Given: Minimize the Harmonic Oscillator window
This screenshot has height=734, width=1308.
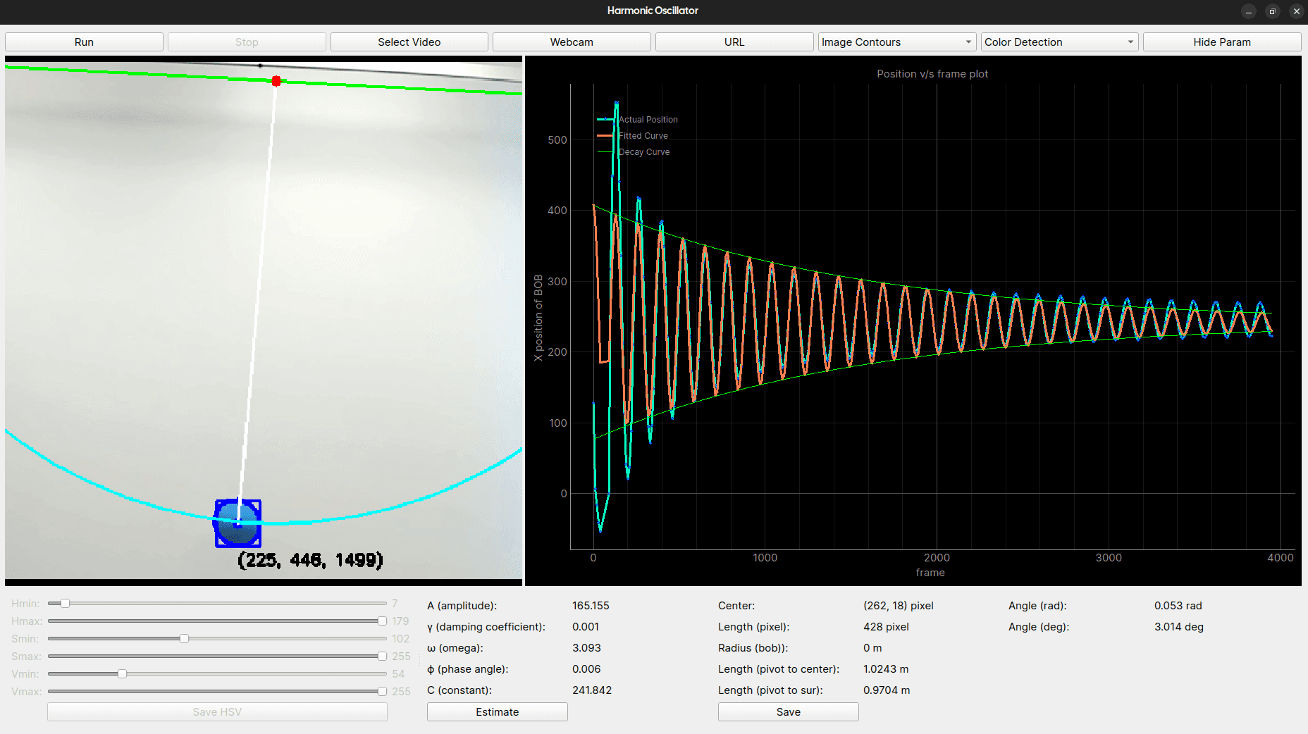Looking at the screenshot, I should [1248, 11].
